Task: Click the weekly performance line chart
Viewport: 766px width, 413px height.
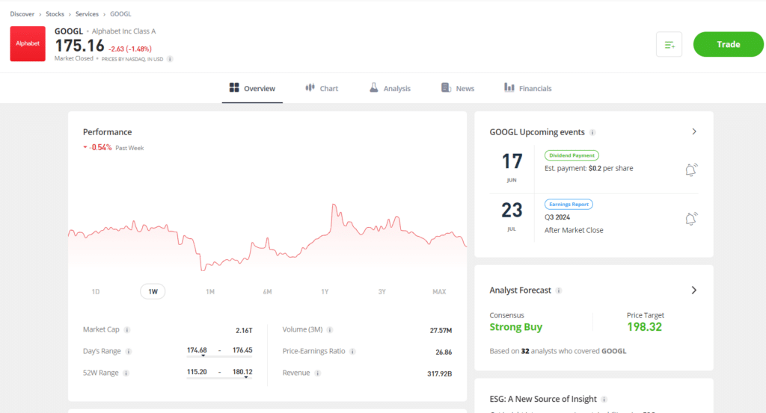Action: tap(267, 238)
